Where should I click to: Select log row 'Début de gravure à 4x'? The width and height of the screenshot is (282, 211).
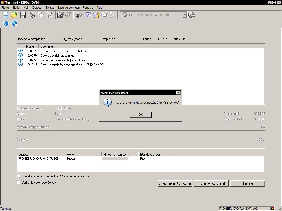click(x=141, y=60)
